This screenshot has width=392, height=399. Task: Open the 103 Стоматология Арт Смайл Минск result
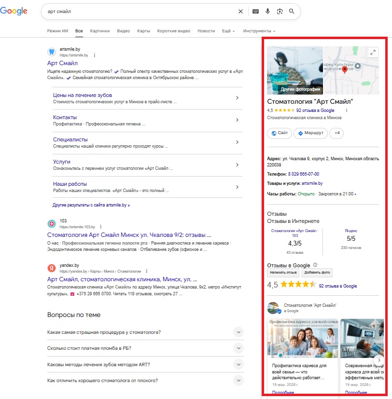pos(129,234)
